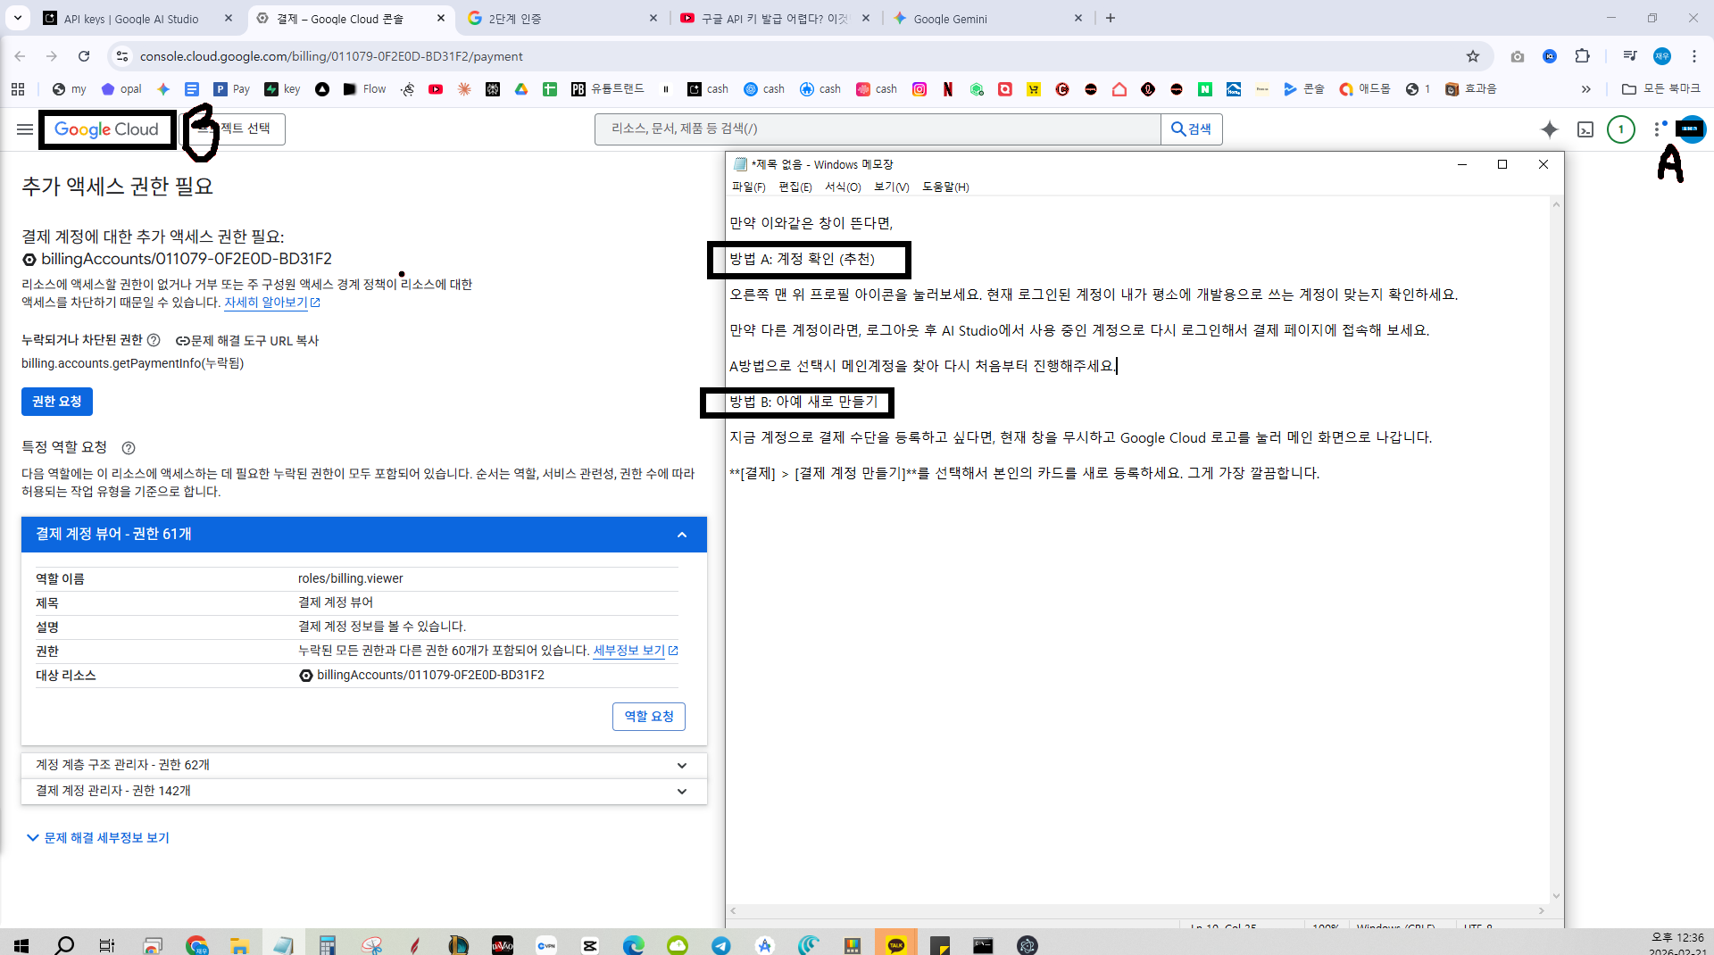Open Windows Start menu on taskbar
This screenshot has height=955, width=1714.
21,945
